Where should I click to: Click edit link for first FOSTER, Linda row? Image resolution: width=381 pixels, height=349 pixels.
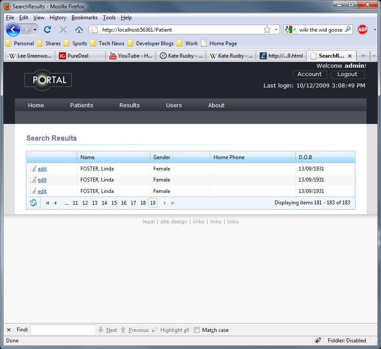point(42,169)
